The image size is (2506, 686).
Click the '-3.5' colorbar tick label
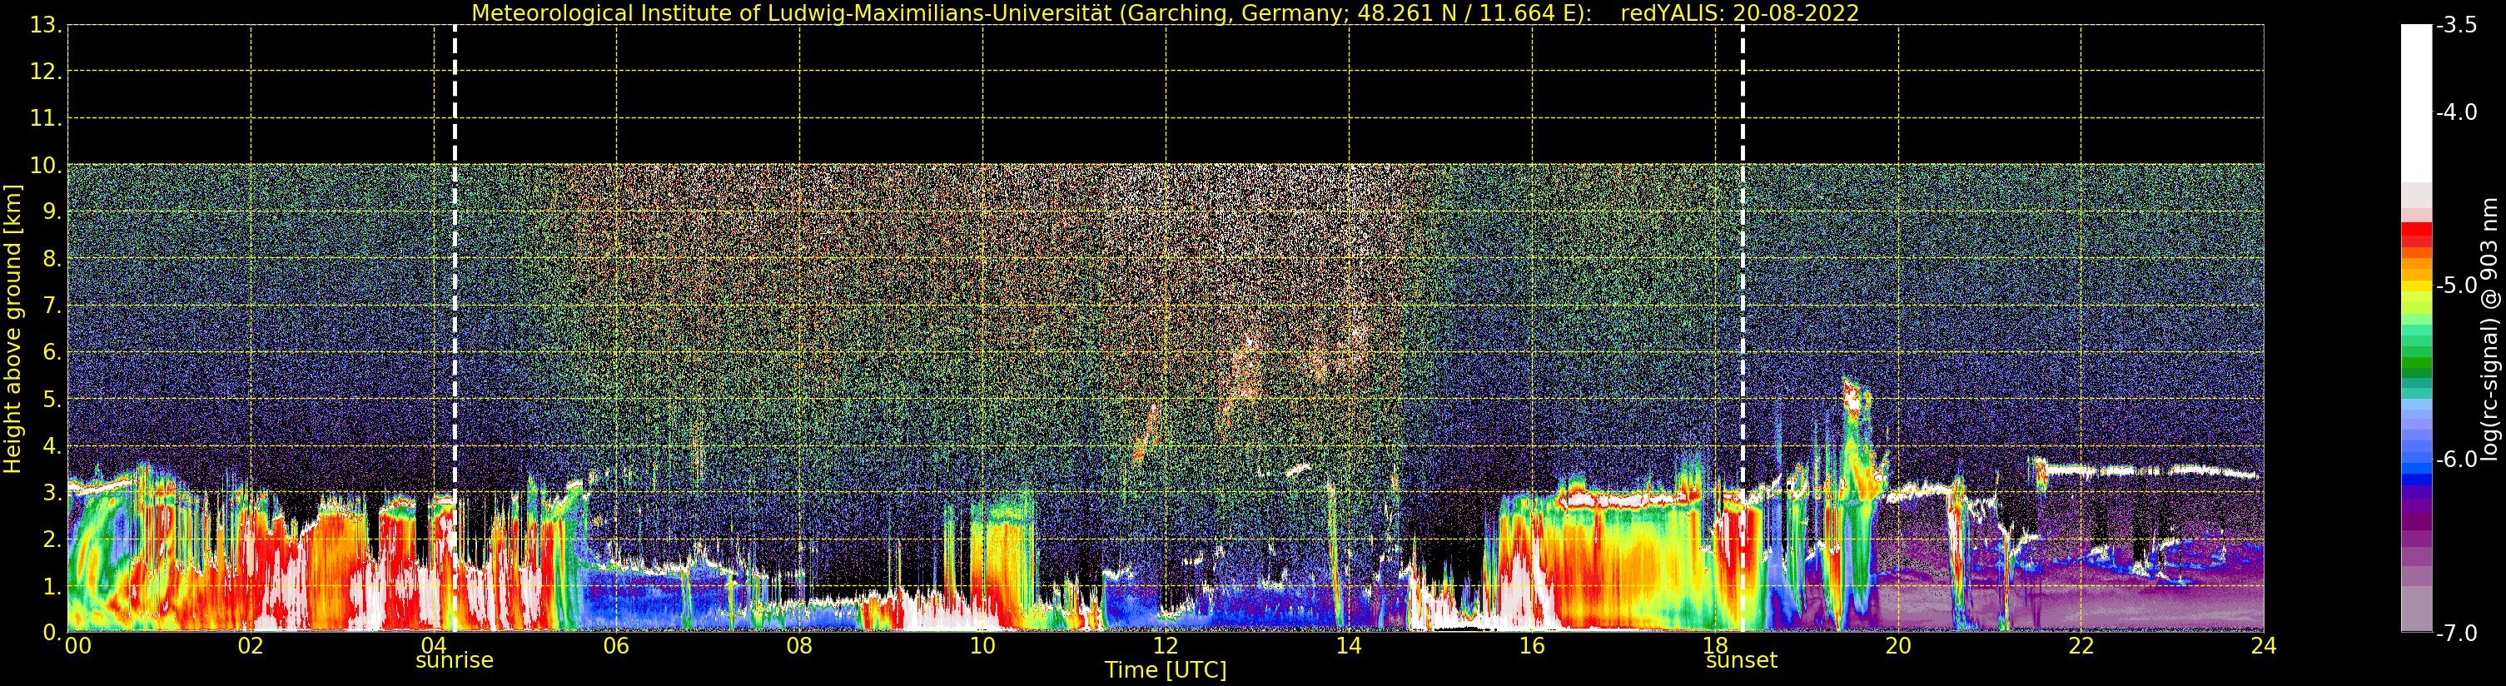[2456, 25]
